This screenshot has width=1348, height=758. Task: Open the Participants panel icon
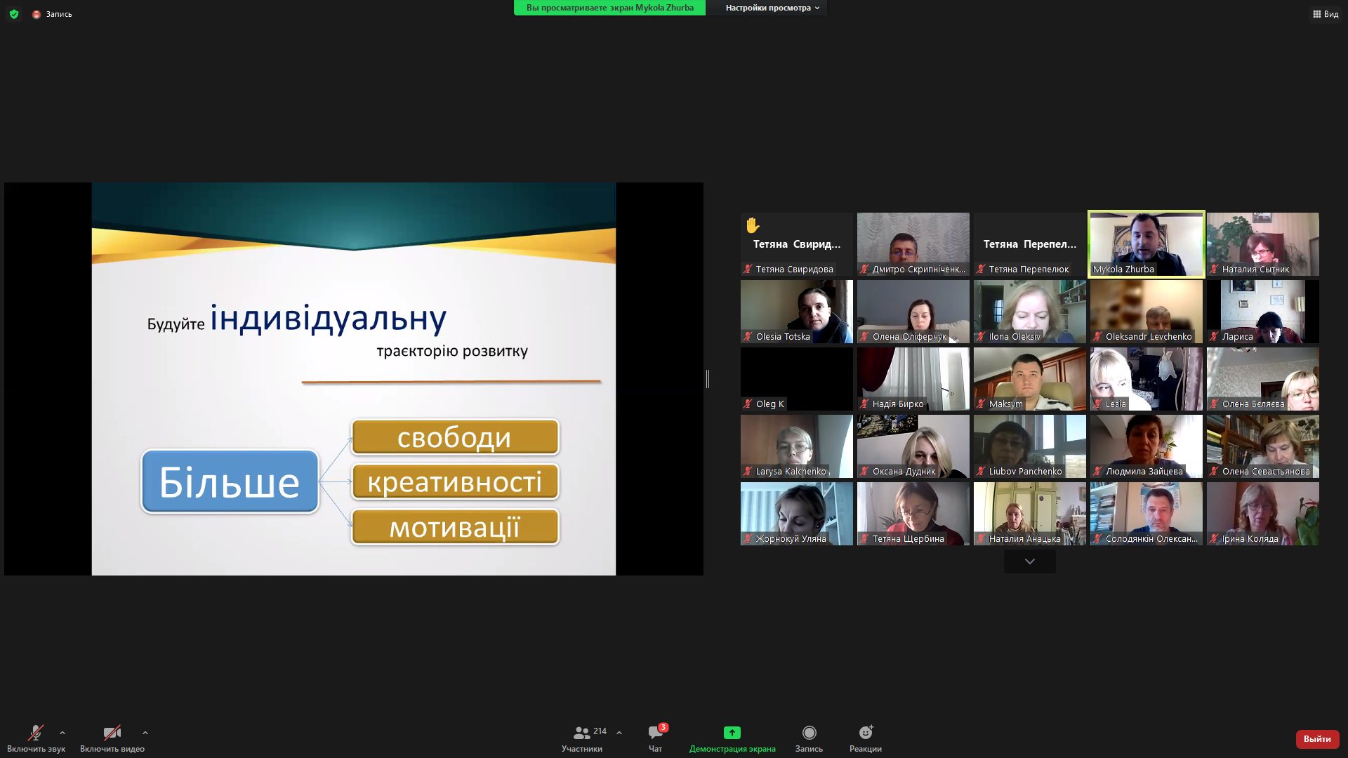581,733
